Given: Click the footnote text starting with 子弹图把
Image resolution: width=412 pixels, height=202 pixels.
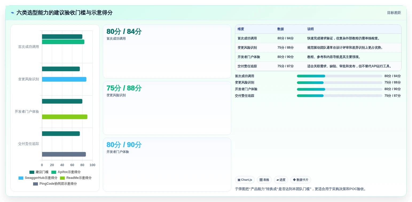Looking at the screenshot, I should coord(301,189).
